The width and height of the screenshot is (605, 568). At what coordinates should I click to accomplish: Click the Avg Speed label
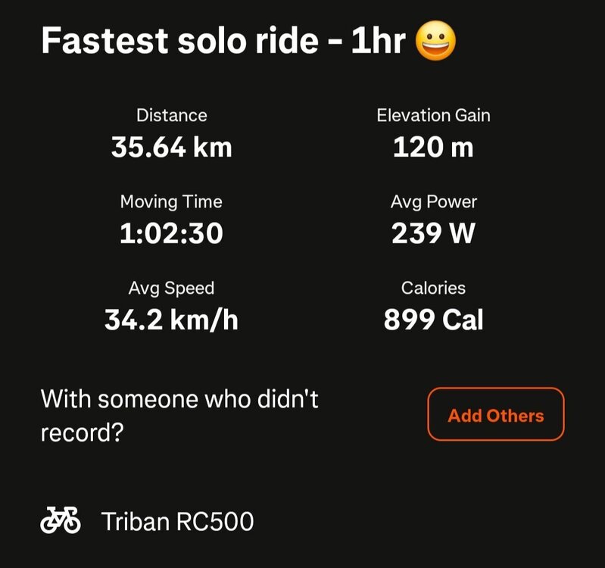(171, 288)
